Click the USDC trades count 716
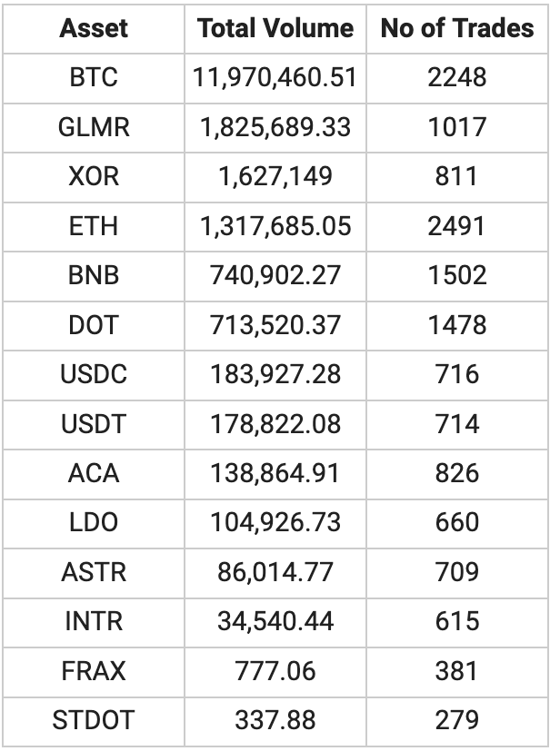This screenshot has height=751, width=550. pyautogui.click(x=457, y=374)
